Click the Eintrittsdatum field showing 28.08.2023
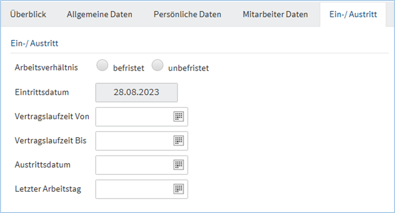The image size is (395, 213). click(x=137, y=92)
